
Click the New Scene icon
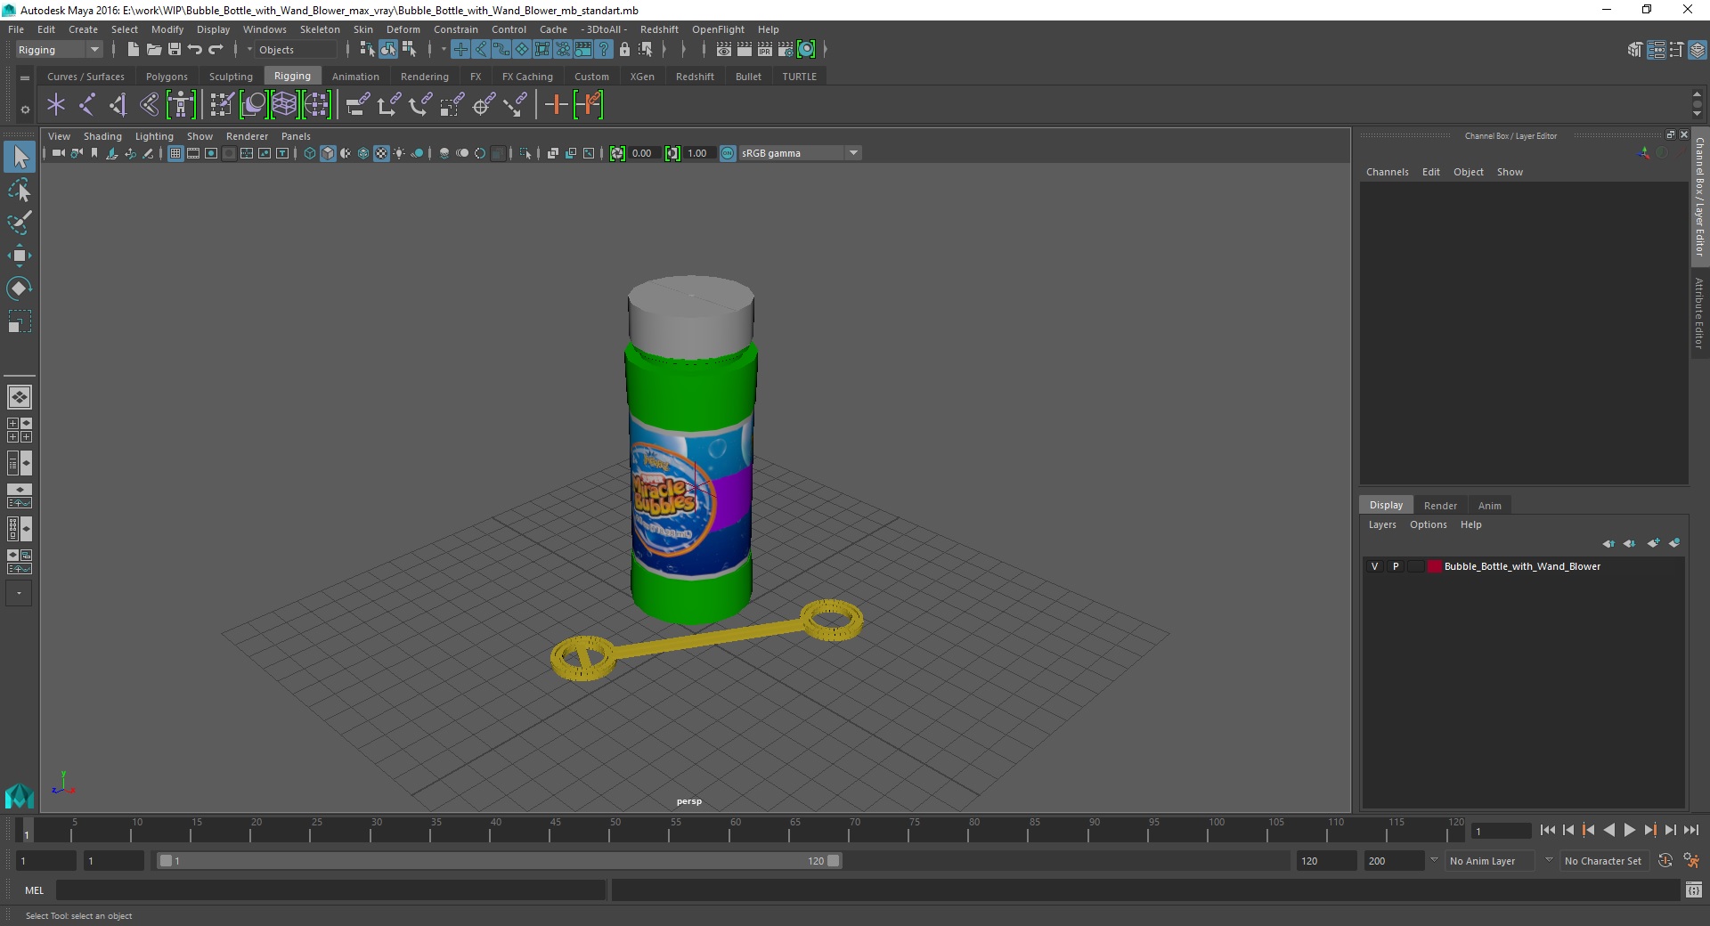tap(133, 50)
